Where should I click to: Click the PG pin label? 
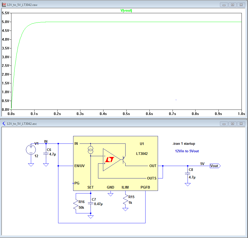click(77, 183)
